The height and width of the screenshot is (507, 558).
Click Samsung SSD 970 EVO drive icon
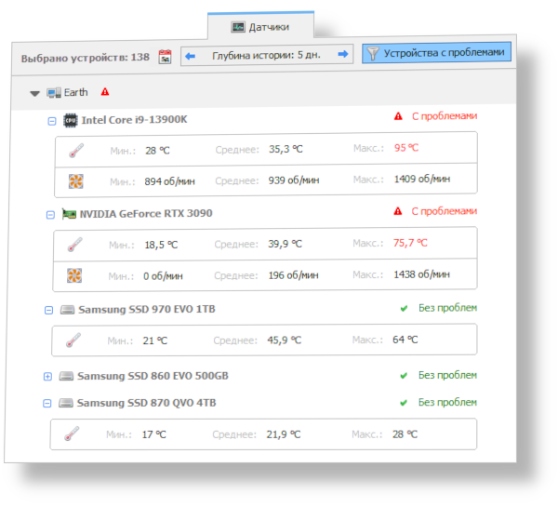67,310
